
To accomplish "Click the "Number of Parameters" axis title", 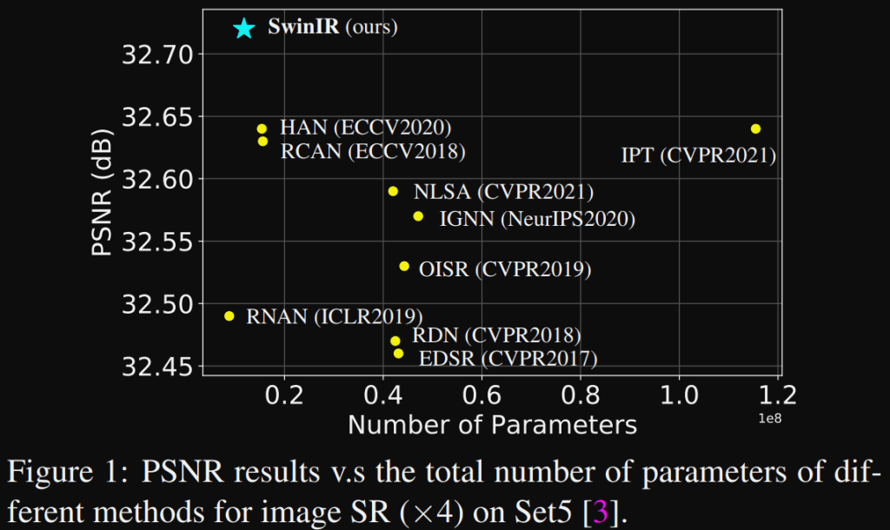I will coord(492,425).
